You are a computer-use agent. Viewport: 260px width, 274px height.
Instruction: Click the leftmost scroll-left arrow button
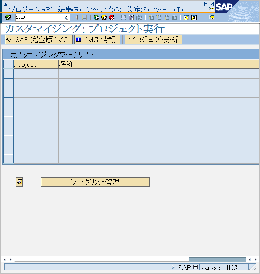pyautogui.click(x=4, y=259)
